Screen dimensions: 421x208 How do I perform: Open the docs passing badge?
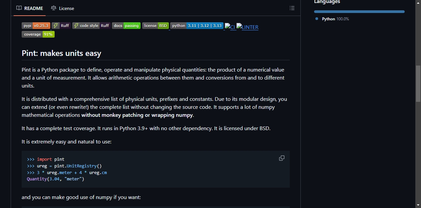pos(126,26)
